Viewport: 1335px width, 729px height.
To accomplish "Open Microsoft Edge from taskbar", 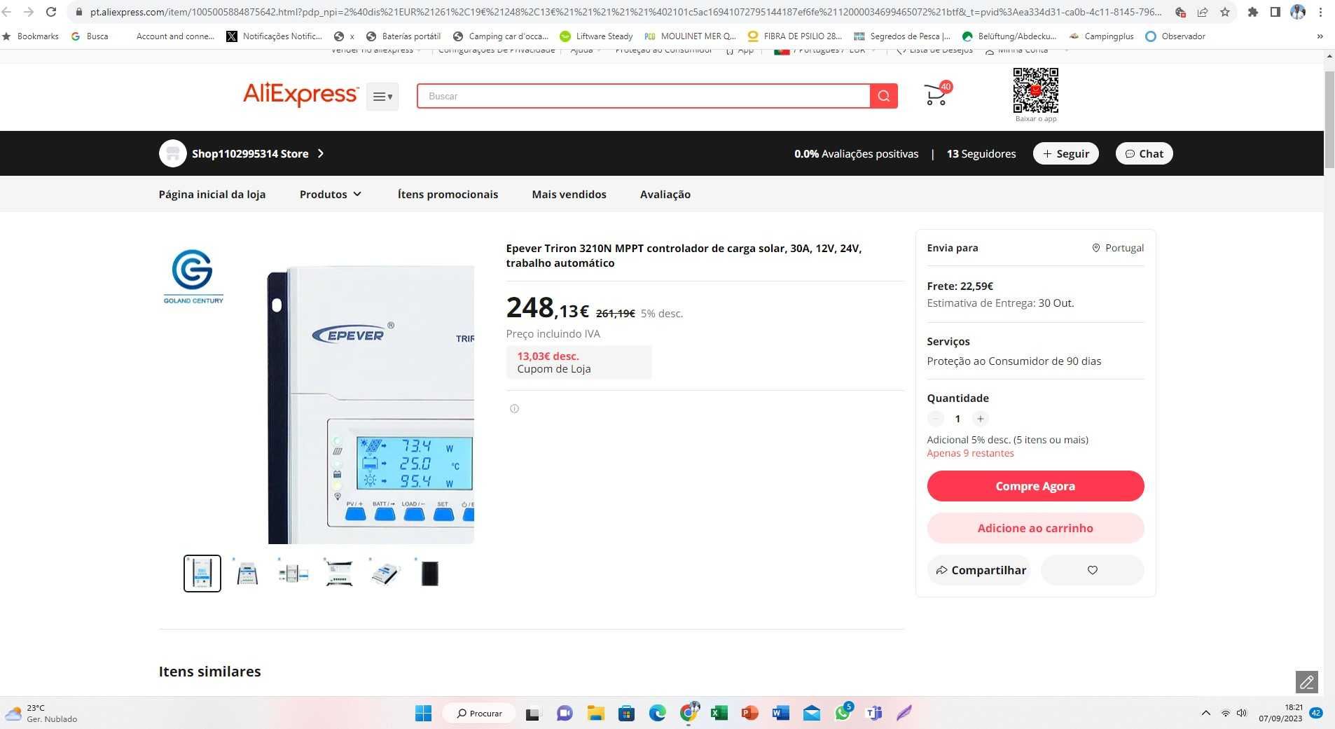I will pyautogui.click(x=657, y=713).
